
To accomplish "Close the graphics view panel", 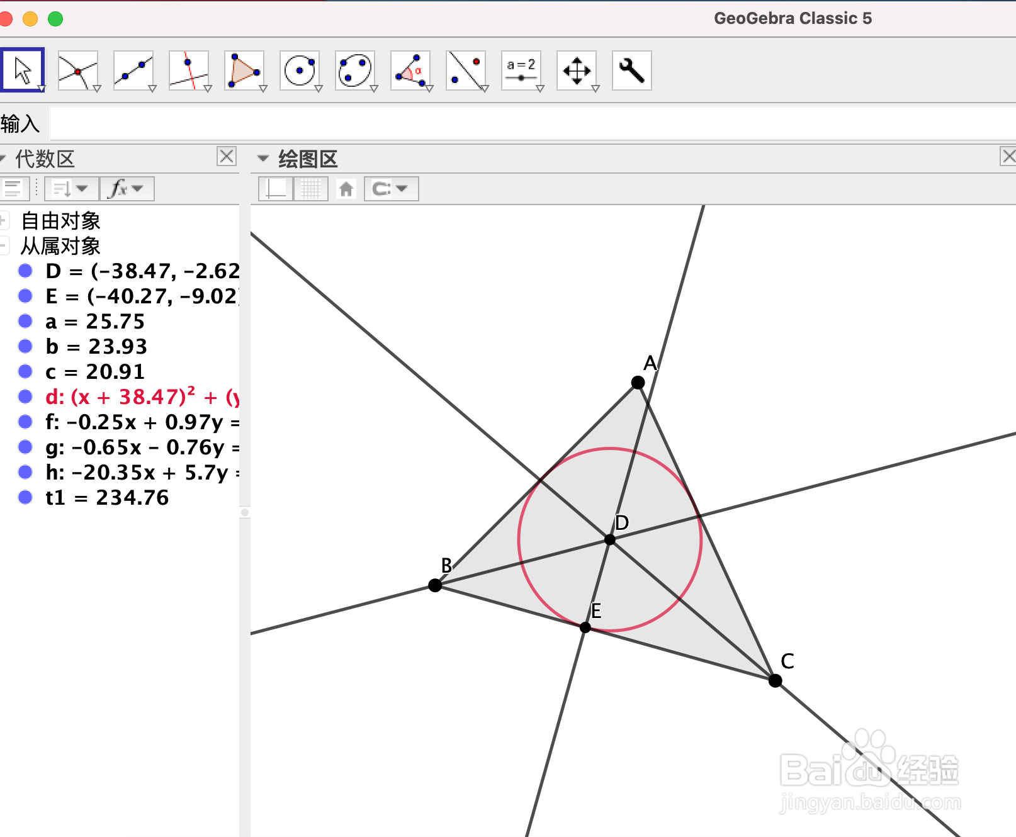I will pyautogui.click(x=1008, y=156).
